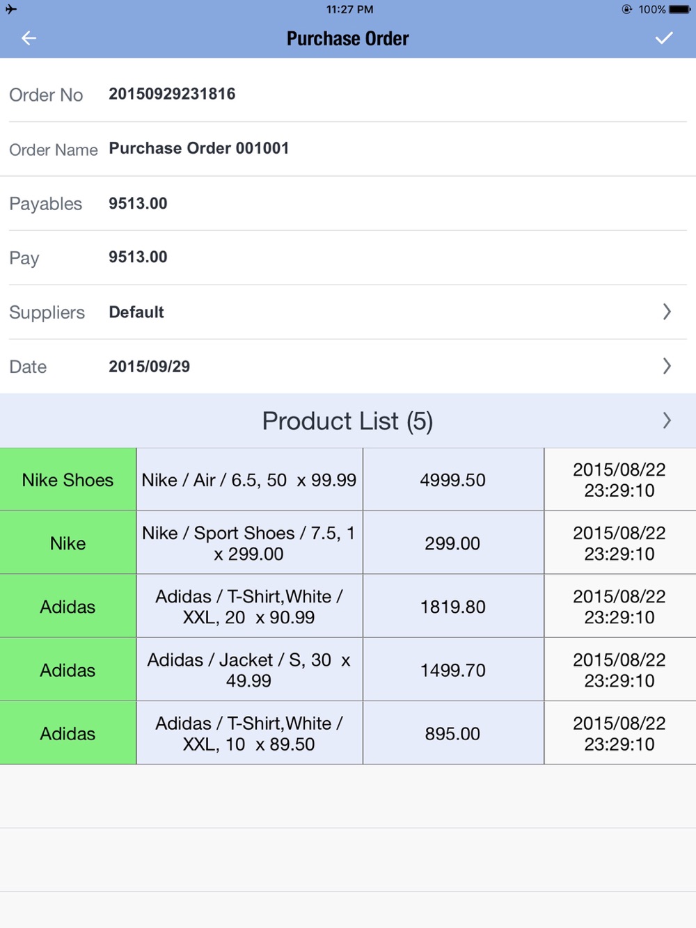Tap the Nike / Air / 6.5 description cell

pos(249,480)
